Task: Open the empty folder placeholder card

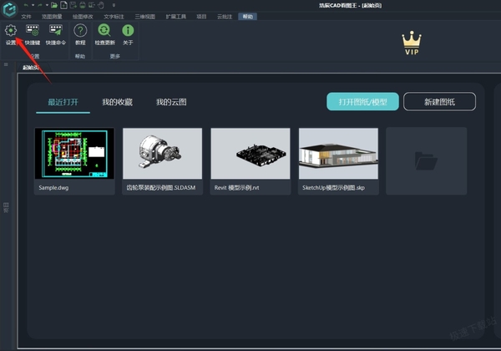Action: coord(426,160)
